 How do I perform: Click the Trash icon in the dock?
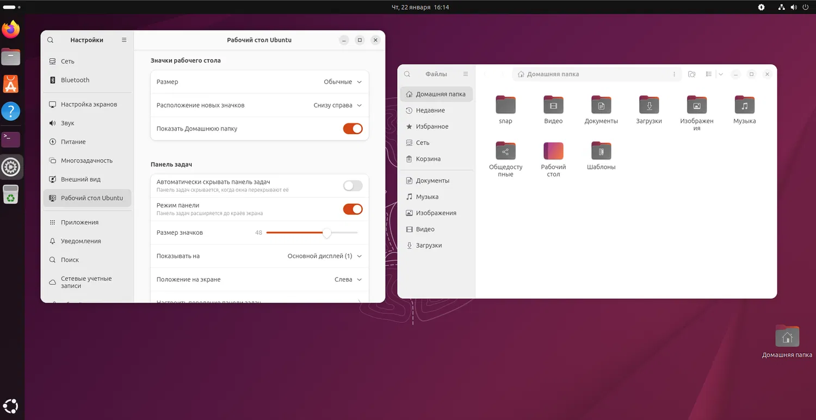pos(11,195)
